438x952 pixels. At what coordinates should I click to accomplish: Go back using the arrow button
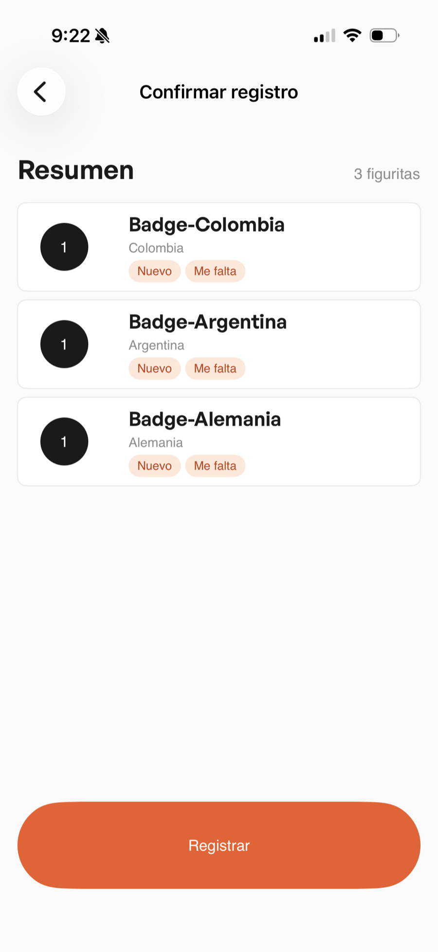pyautogui.click(x=41, y=92)
